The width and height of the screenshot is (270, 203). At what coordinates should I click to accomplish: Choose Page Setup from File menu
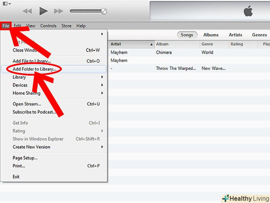tap(53, 158)
